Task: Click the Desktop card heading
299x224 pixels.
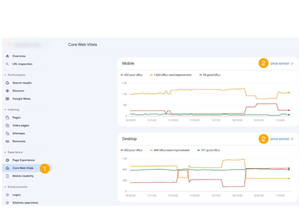Action: (129, 139)
